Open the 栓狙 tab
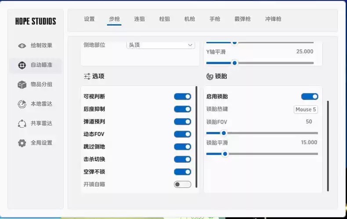347x219 pixels. tap(164, 19)
